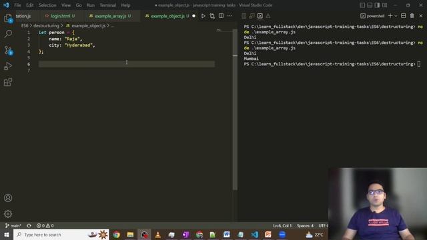Open the Manage gear icon
Viewport: 427px width, 240px height.
pyautogui.click(x=8, y=214)
